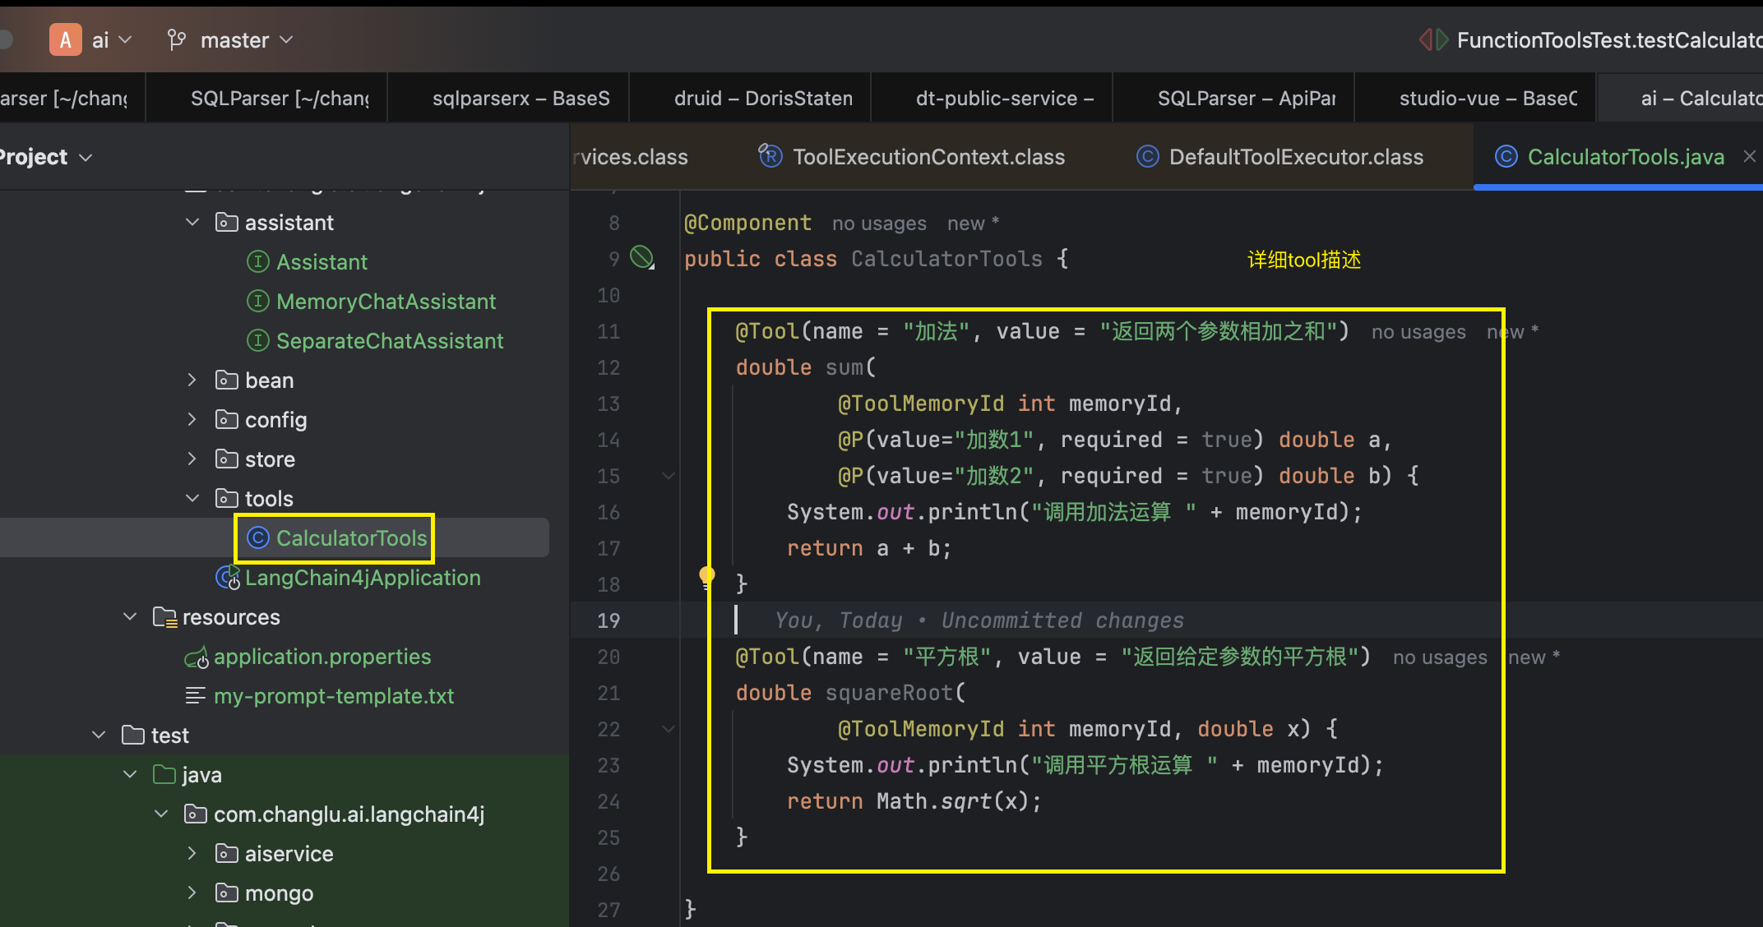
Task: Collapse the java test folder
Action: (x=130, y=775)
